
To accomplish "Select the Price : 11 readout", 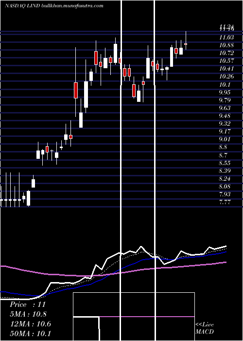I will coord(28,304).
